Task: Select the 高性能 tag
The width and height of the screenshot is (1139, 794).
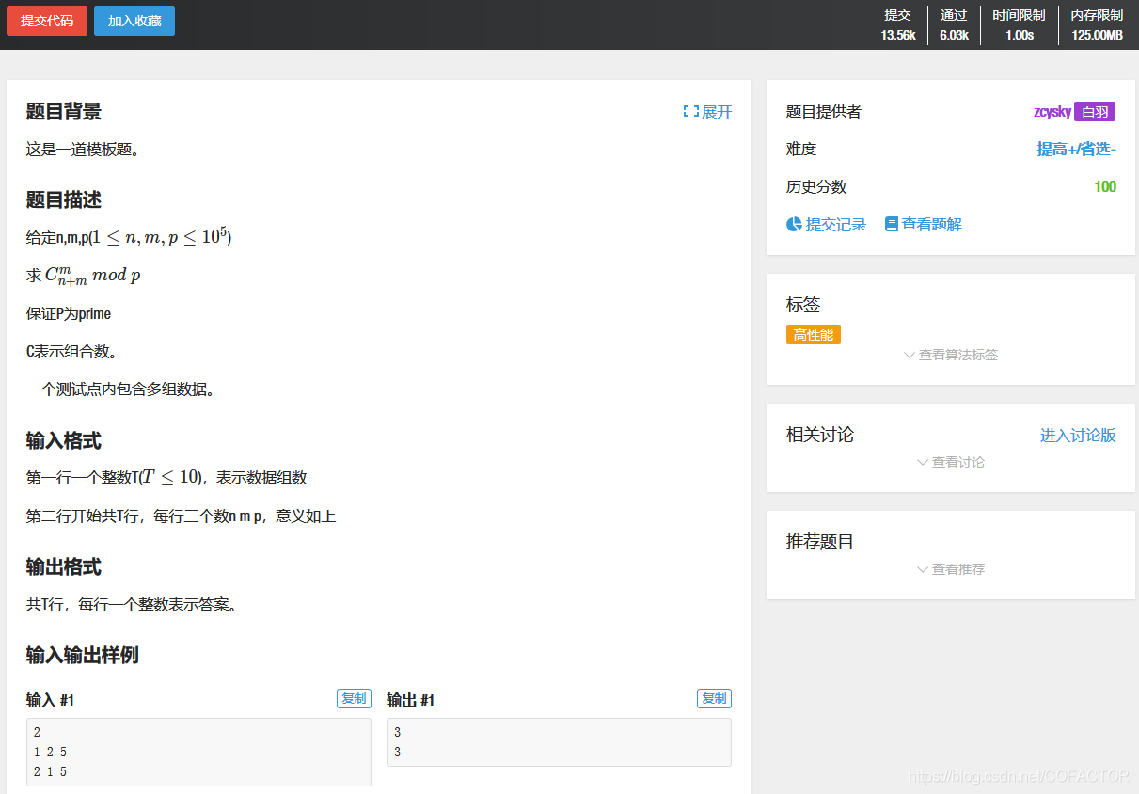Action: click(x=813, y=334)
